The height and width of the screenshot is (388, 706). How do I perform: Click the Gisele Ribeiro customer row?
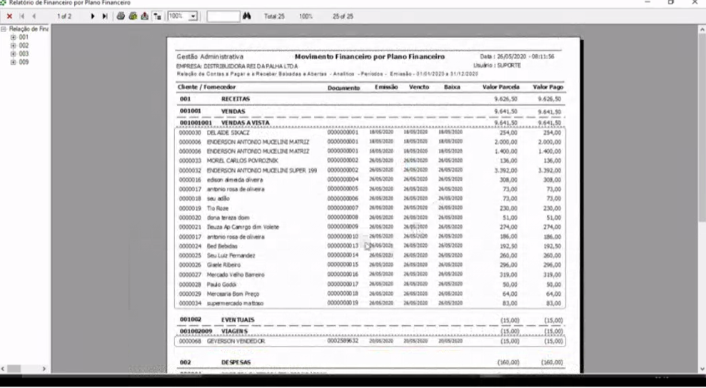(x=370, y=265)
